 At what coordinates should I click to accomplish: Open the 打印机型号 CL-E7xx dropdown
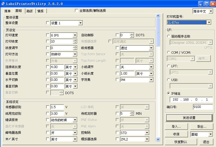209,23
